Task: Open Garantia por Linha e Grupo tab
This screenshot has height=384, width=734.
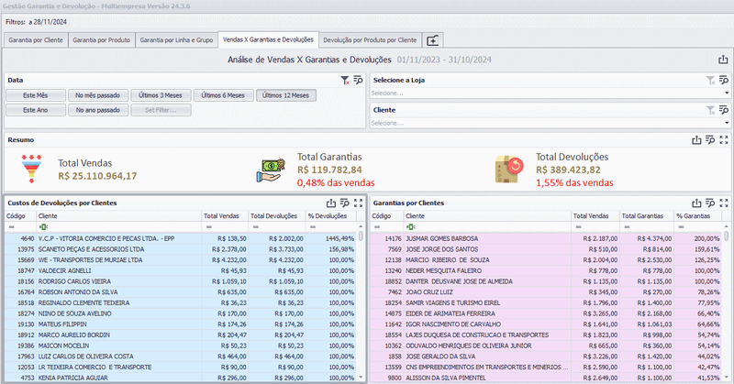Action: [x=176, y=40]
